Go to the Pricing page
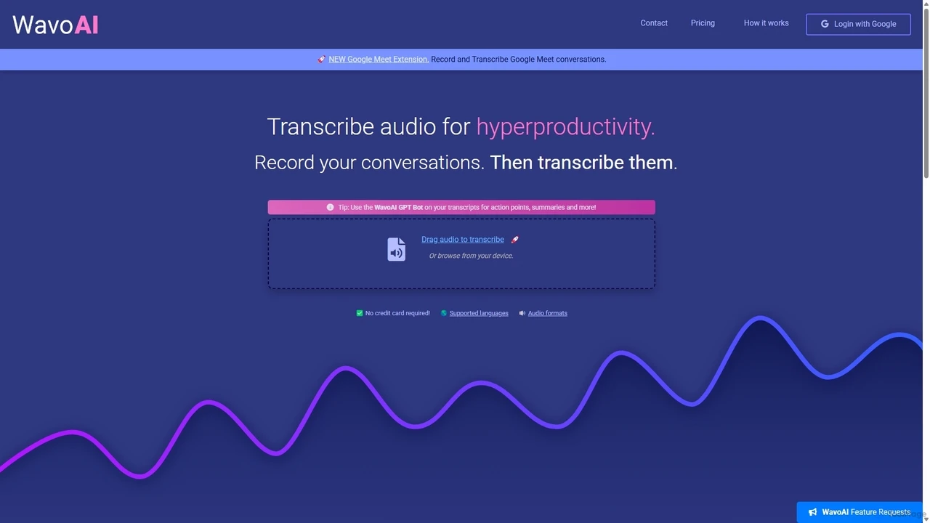Screen dimensions: 930x523 [703, 23]
